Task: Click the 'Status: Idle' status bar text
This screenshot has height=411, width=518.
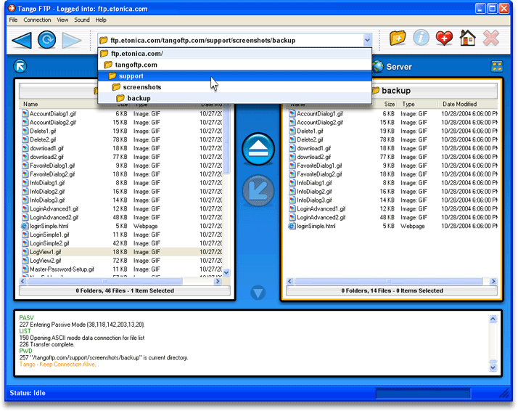Action: click(x=28, y=393)
